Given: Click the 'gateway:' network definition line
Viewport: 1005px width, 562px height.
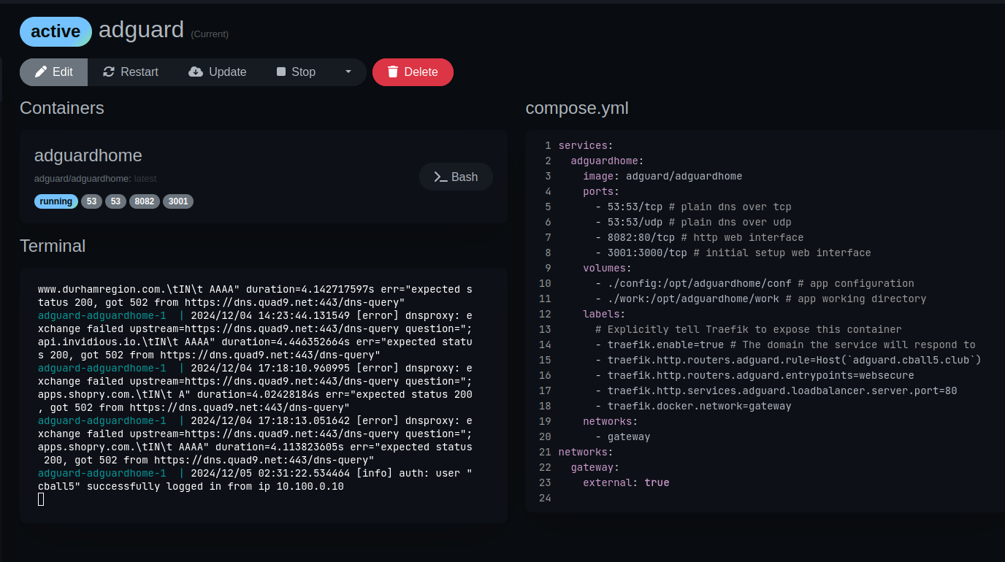Looking at the screenshot, I should (x=595, y=467).
